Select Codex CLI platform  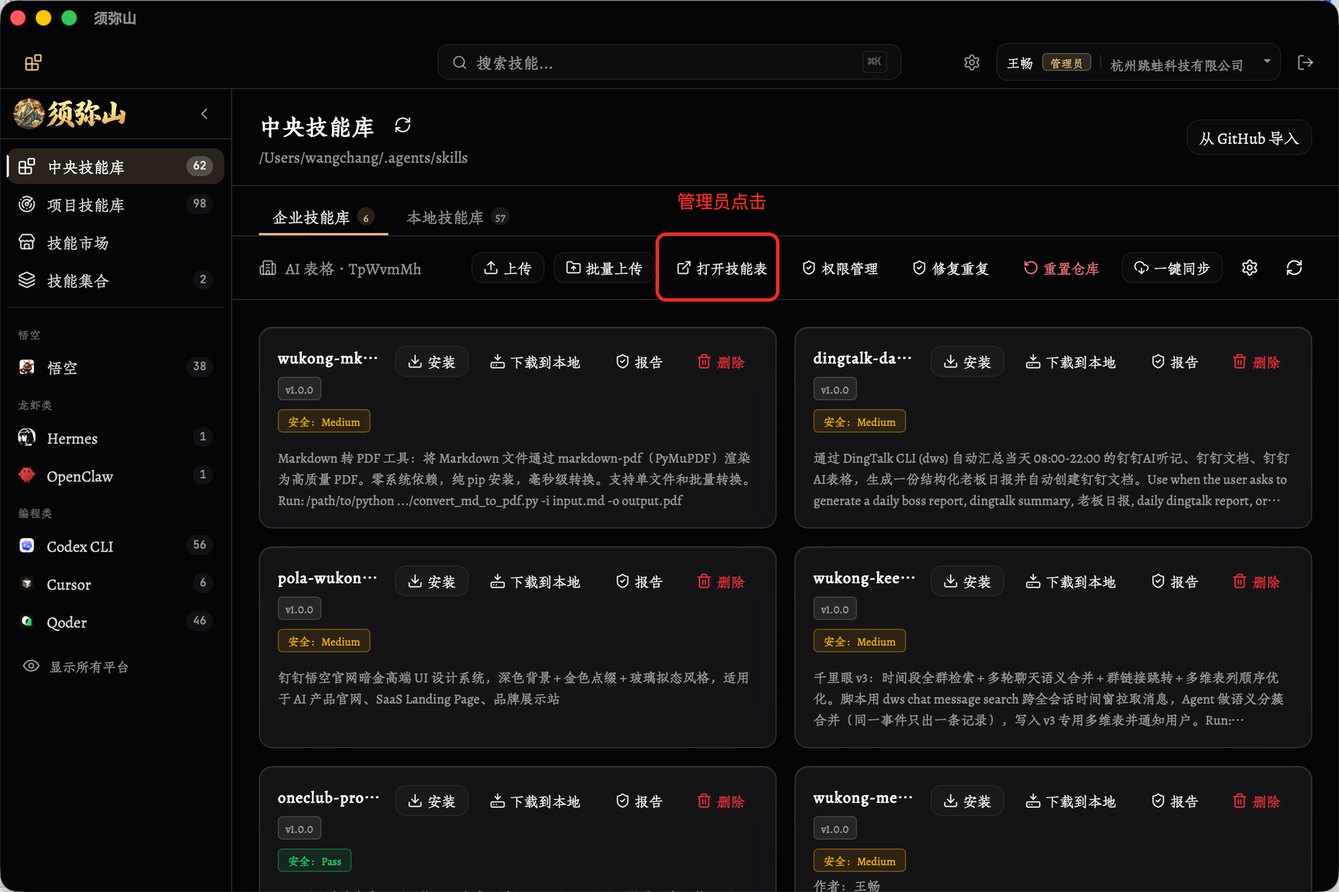115,546
